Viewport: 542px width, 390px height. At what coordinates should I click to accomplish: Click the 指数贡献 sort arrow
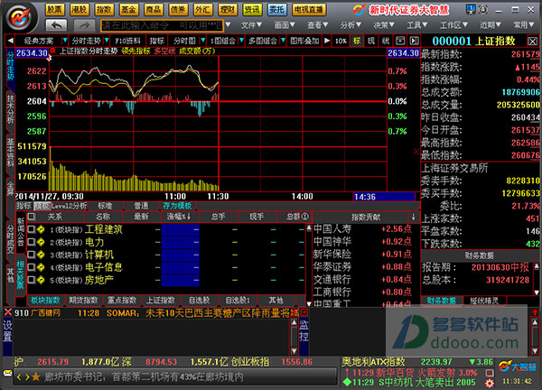[x=414, y=217]
